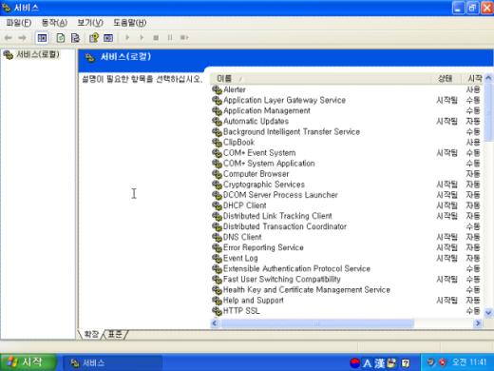
Task: Click the Pause Service icon
Action: click(x=170, y=37)
